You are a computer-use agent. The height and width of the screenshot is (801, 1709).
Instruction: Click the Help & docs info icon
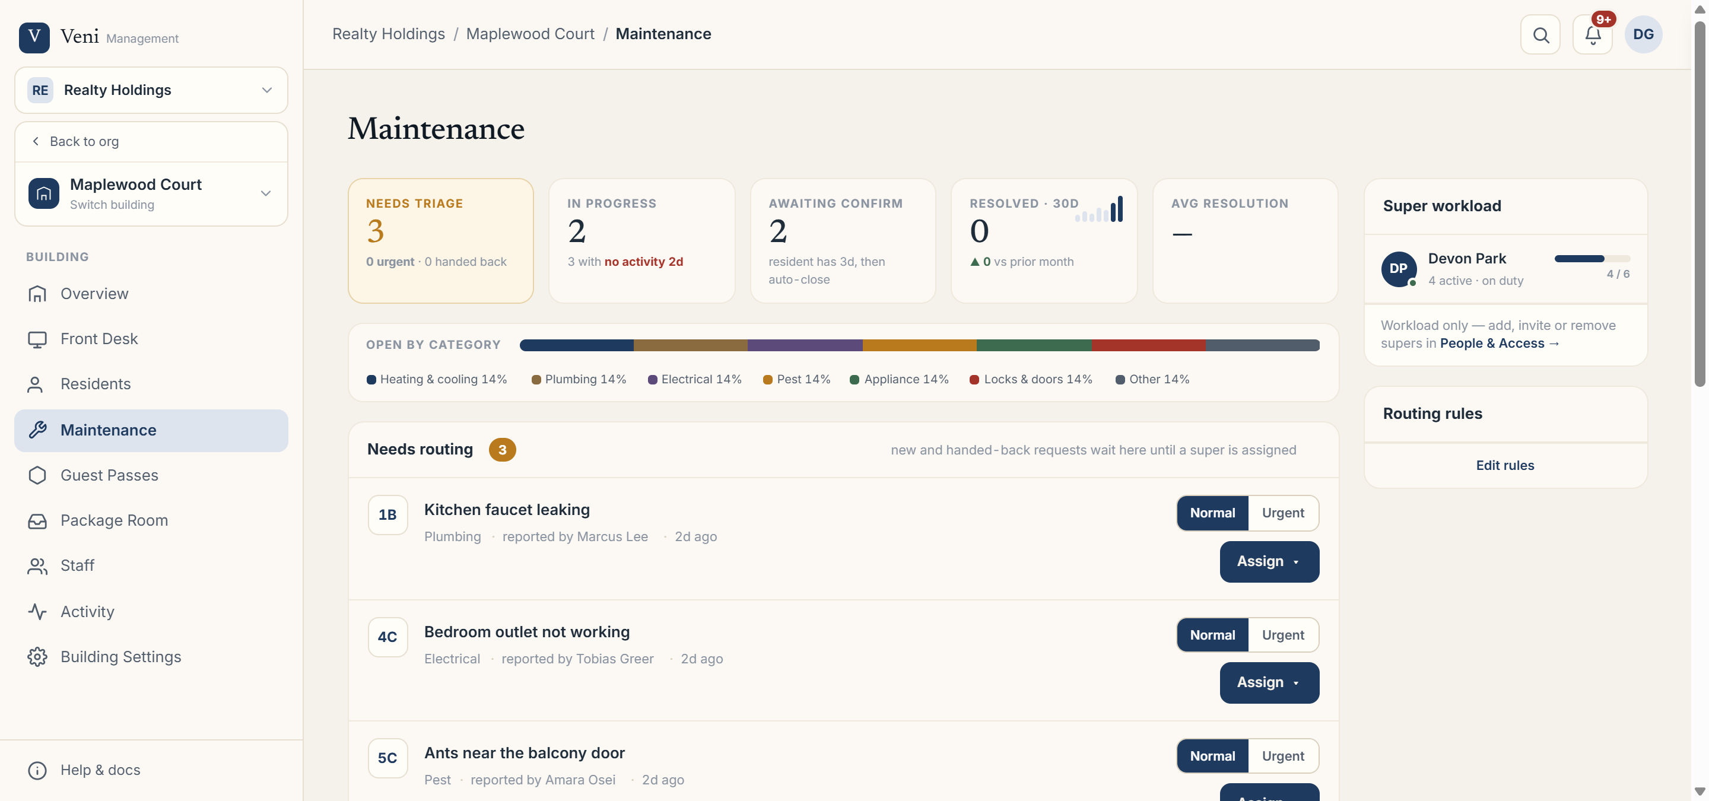tap(37, 770)
